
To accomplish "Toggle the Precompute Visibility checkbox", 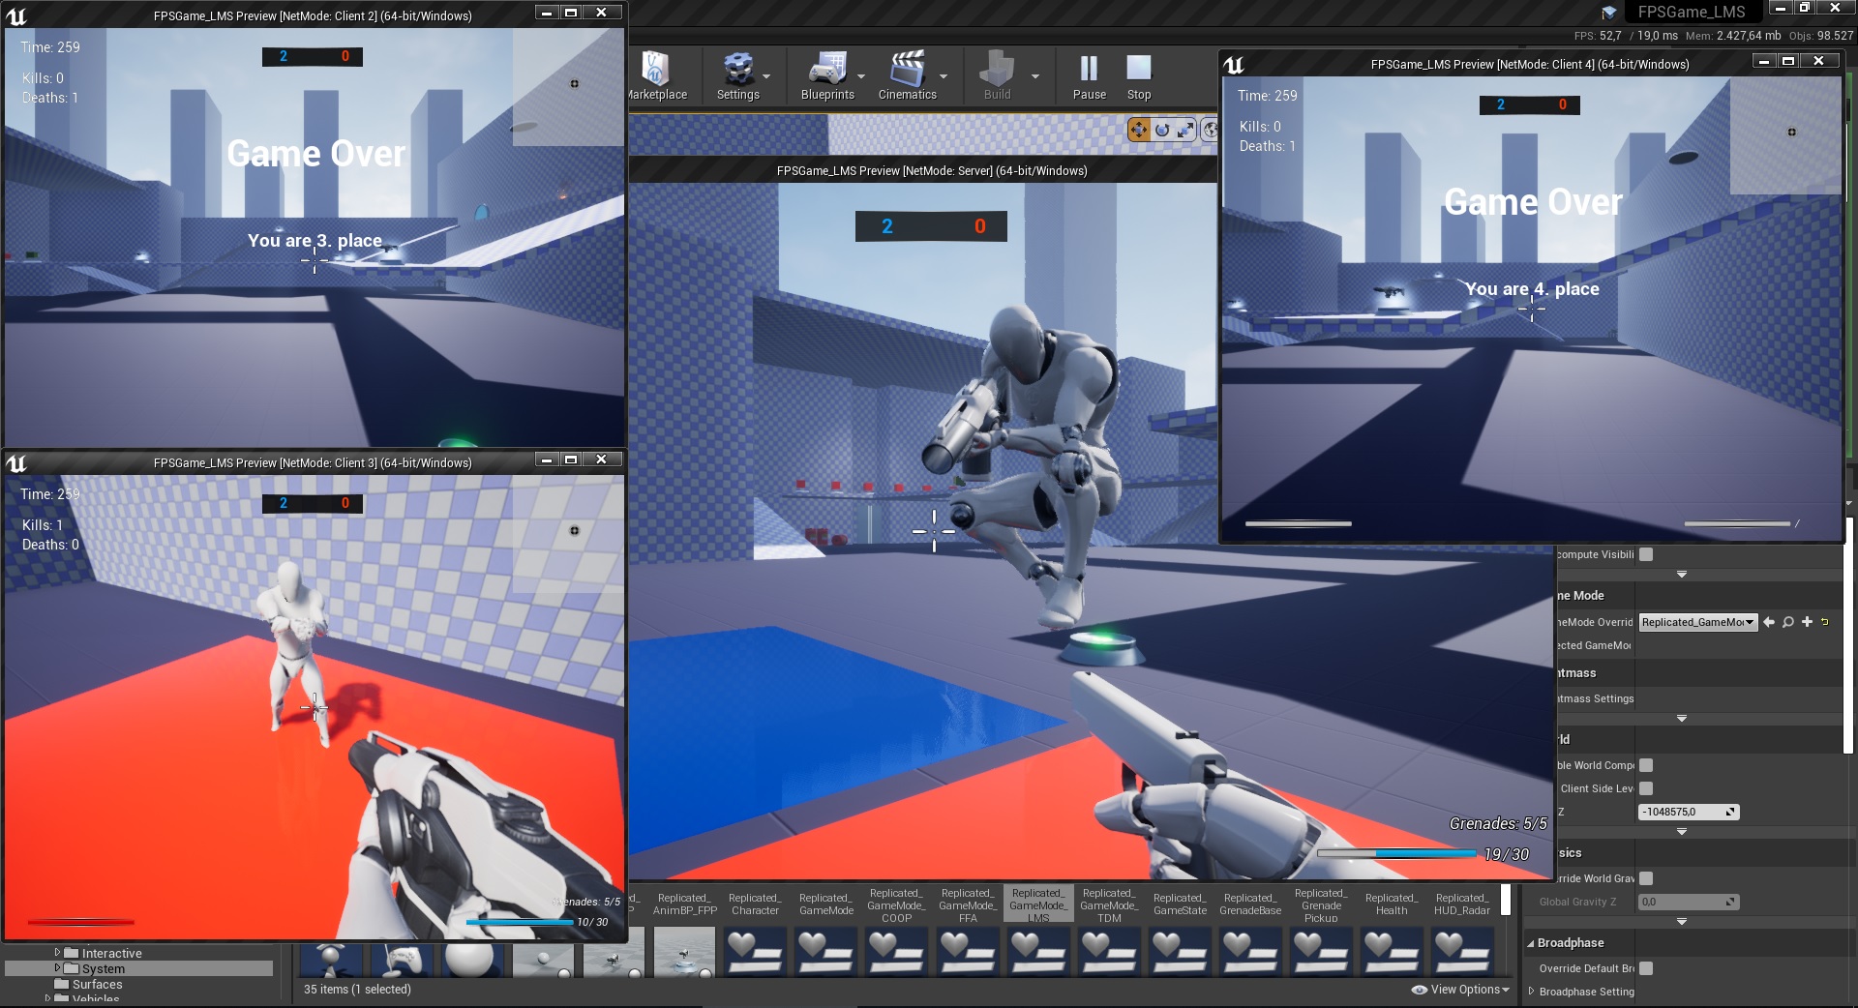I will point(1646,554).
